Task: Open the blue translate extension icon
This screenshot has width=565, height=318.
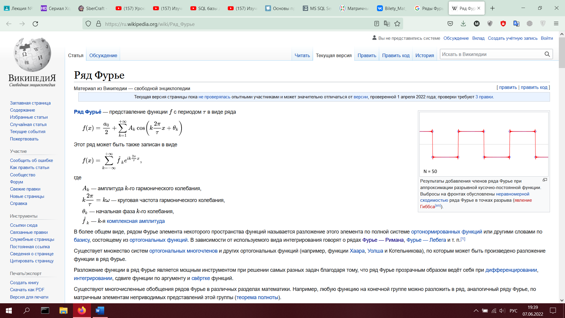Action: pyautogui.click(x=516, y=24)
